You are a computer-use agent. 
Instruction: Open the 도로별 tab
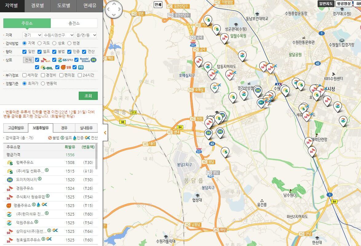click(64, 6)
